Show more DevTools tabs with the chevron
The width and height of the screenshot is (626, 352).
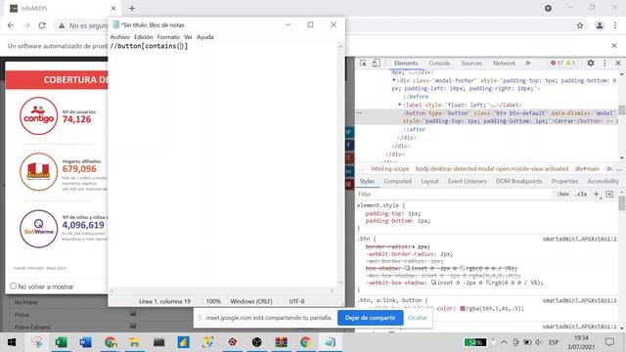click(528, 63)
